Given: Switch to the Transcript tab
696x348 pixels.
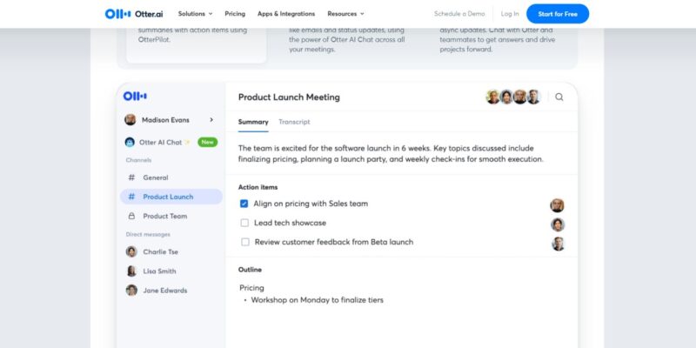Looking at the screenshot, I should coord(294,122).
